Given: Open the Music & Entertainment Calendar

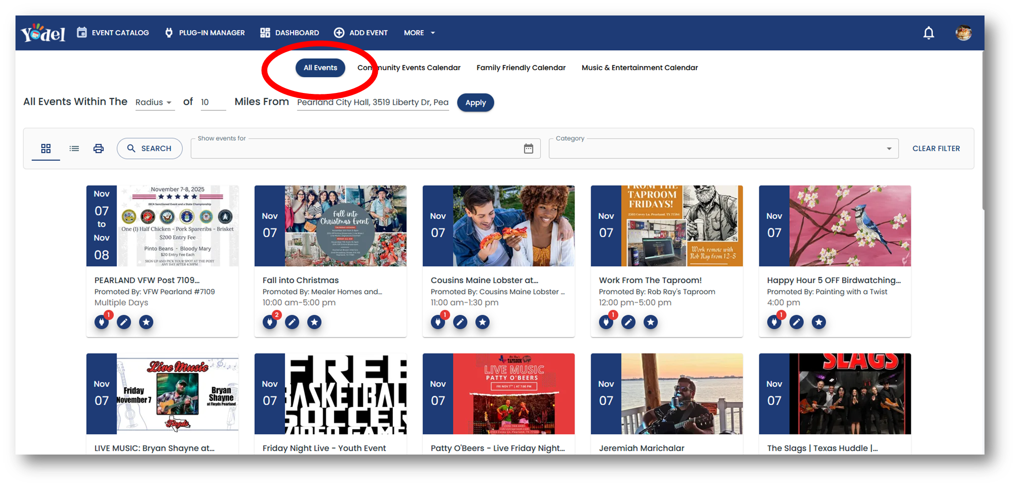Looking at the screenshot, I should click(640, 67).
